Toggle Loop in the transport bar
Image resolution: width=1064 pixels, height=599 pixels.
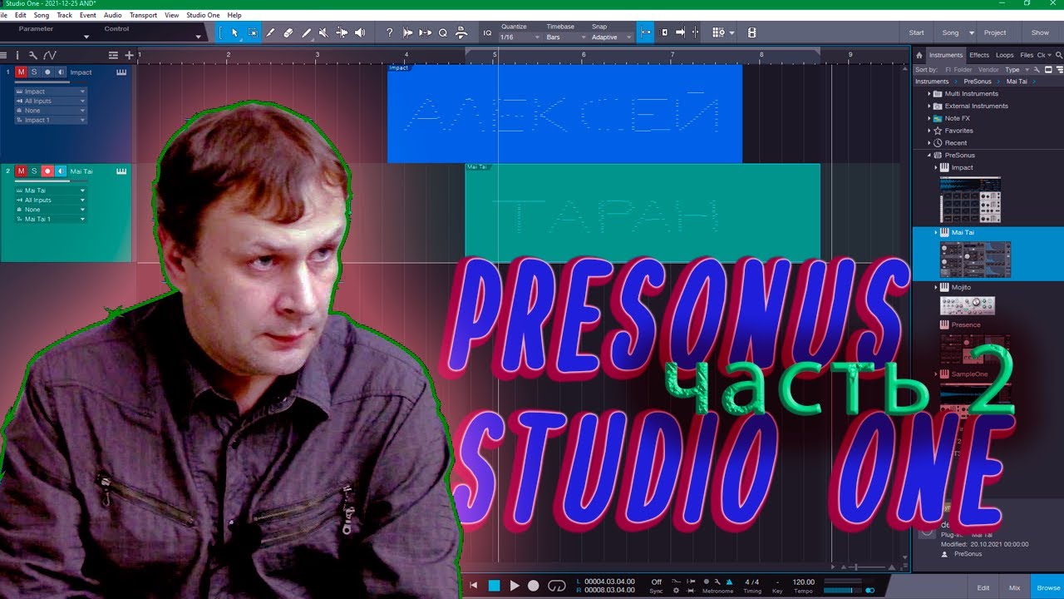coord(557,586)
